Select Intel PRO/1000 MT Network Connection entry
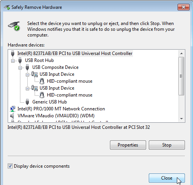The image size is (193, 185). click(x=61, y=109)
